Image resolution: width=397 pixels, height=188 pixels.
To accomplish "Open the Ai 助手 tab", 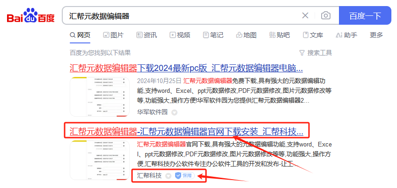I will tap(346, 35).
